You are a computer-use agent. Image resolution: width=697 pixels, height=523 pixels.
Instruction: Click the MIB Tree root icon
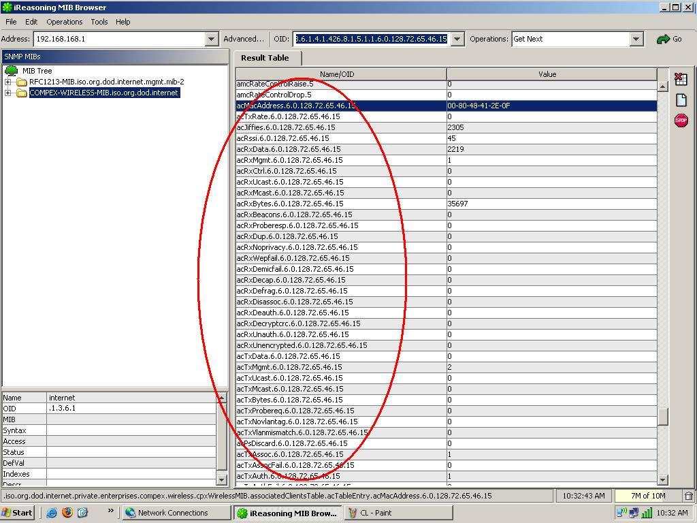point(12,71)
